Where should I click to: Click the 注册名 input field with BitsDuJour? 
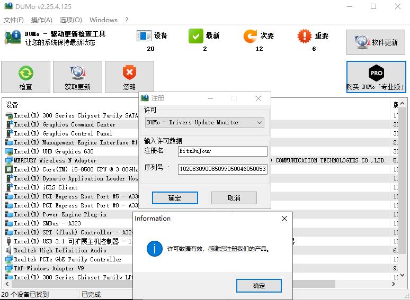coord(222,151)
